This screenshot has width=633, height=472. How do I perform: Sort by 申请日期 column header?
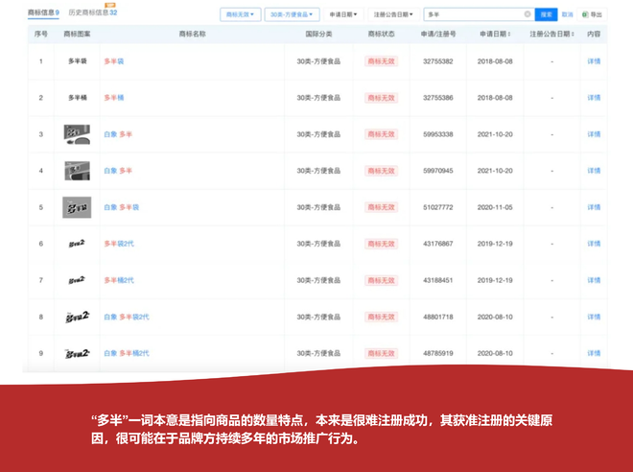click(495, 34)
